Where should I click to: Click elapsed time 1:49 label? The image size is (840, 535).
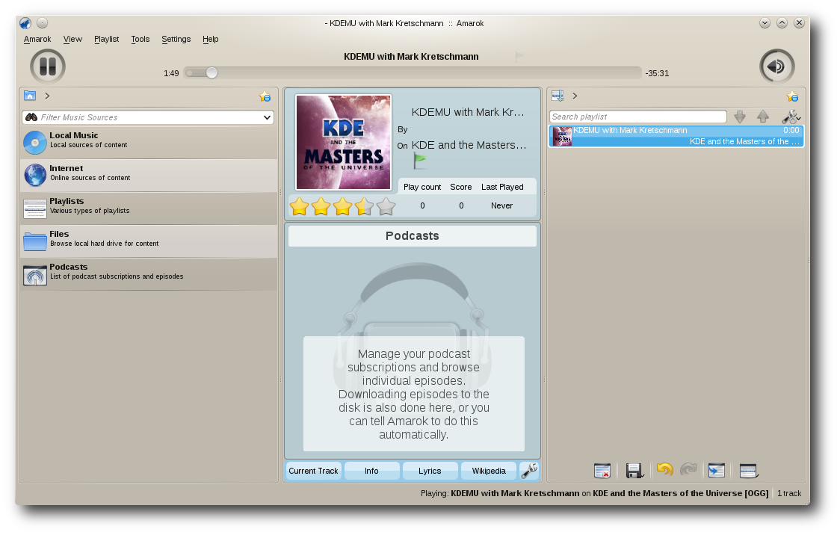coord(171,73)
